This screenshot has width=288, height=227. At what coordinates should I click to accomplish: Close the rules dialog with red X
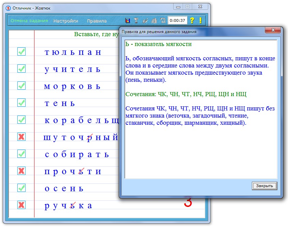pyautogui.click(x=273, y=30)
